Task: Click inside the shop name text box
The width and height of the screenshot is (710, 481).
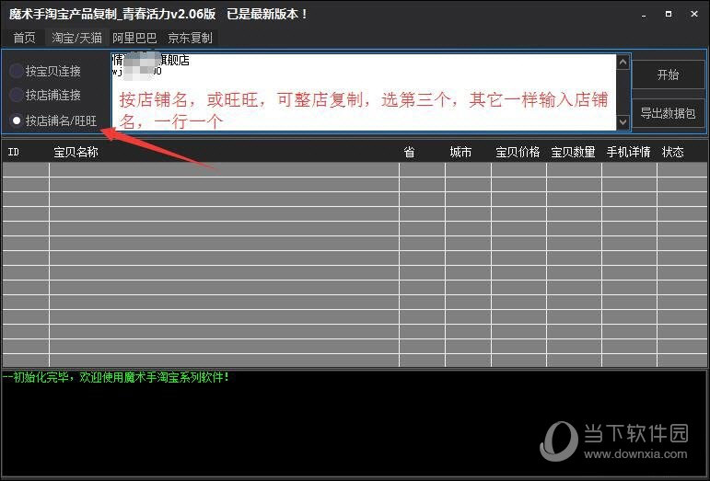Action: pyautogui.click(x=364, y=92)
